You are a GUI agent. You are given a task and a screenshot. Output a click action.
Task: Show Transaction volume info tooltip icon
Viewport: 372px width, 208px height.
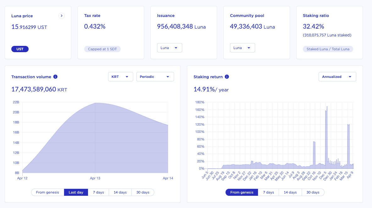[55, 77]
